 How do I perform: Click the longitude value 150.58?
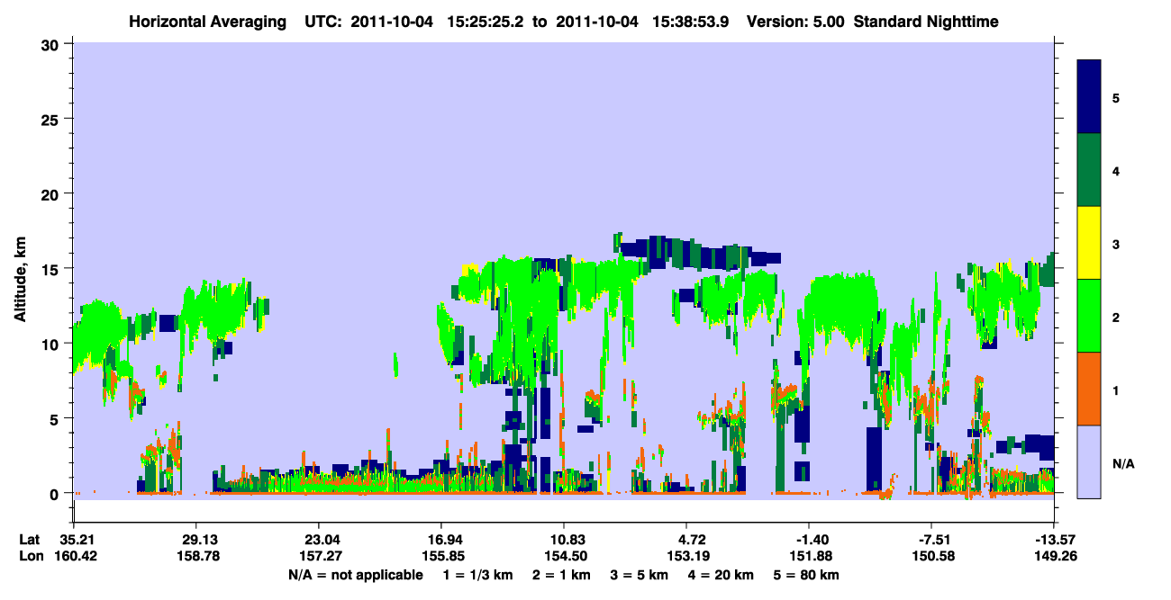coord(932,557)
